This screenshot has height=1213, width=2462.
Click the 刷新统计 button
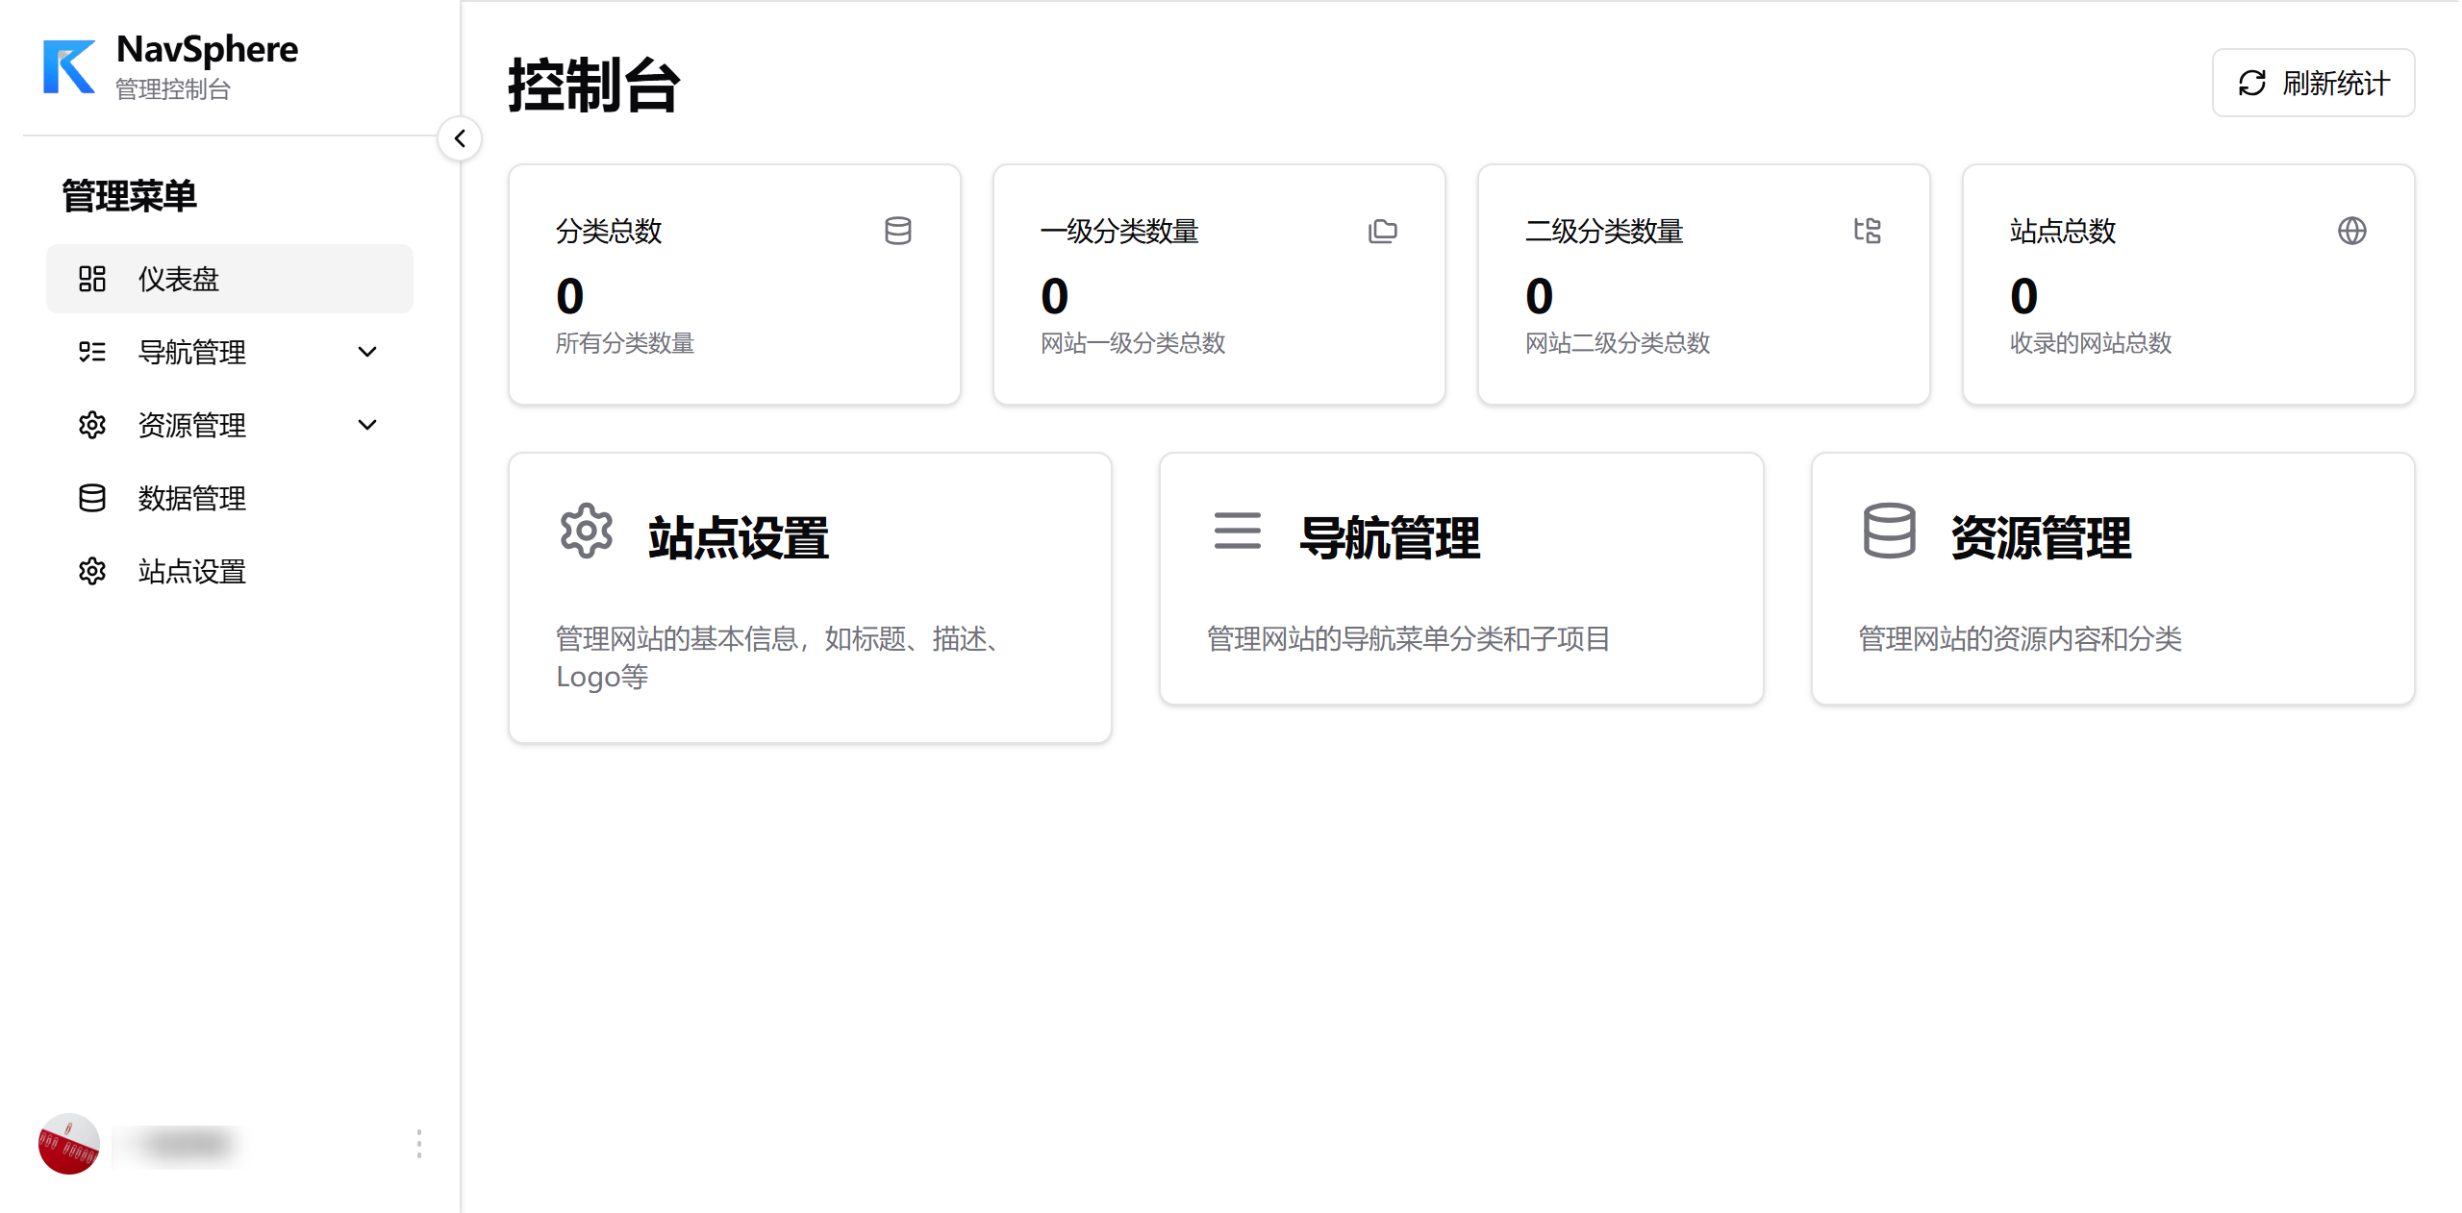2313,83
